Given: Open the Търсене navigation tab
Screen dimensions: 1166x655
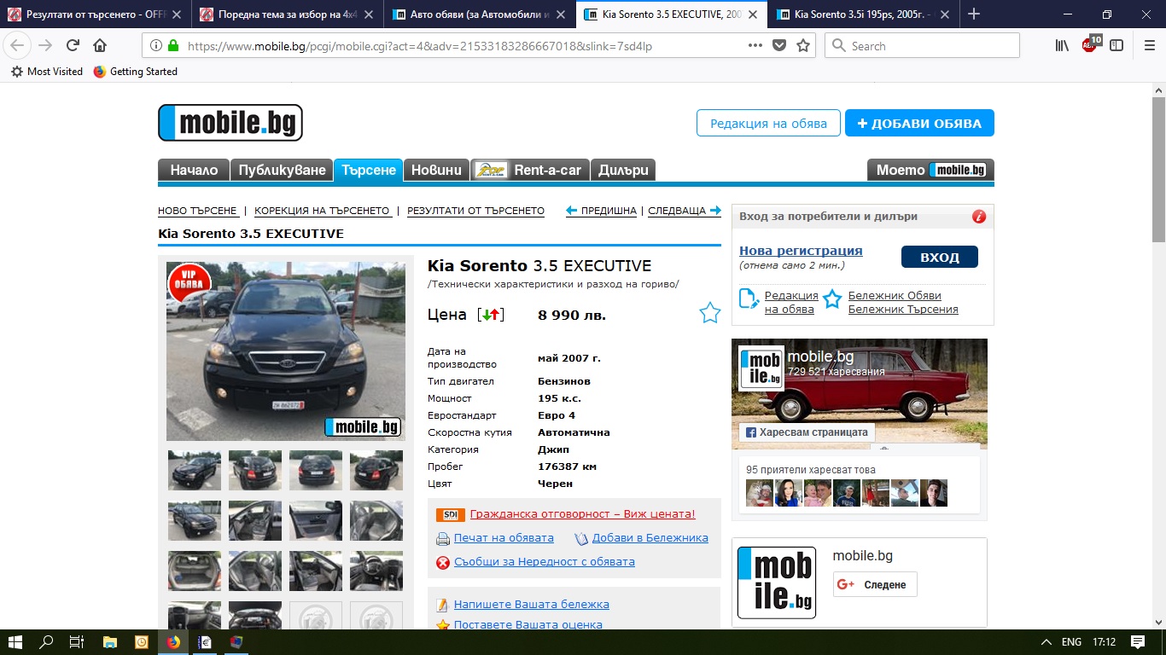Looking at the screenshot, I should 369,170.
